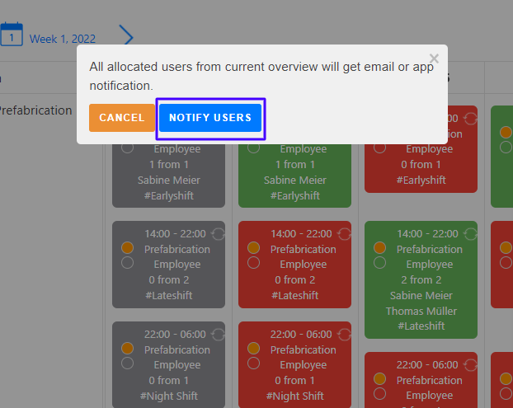Select empty radio on gray Earlyshift card
Viewport: 513px width, 408px height.
(127, 148)
